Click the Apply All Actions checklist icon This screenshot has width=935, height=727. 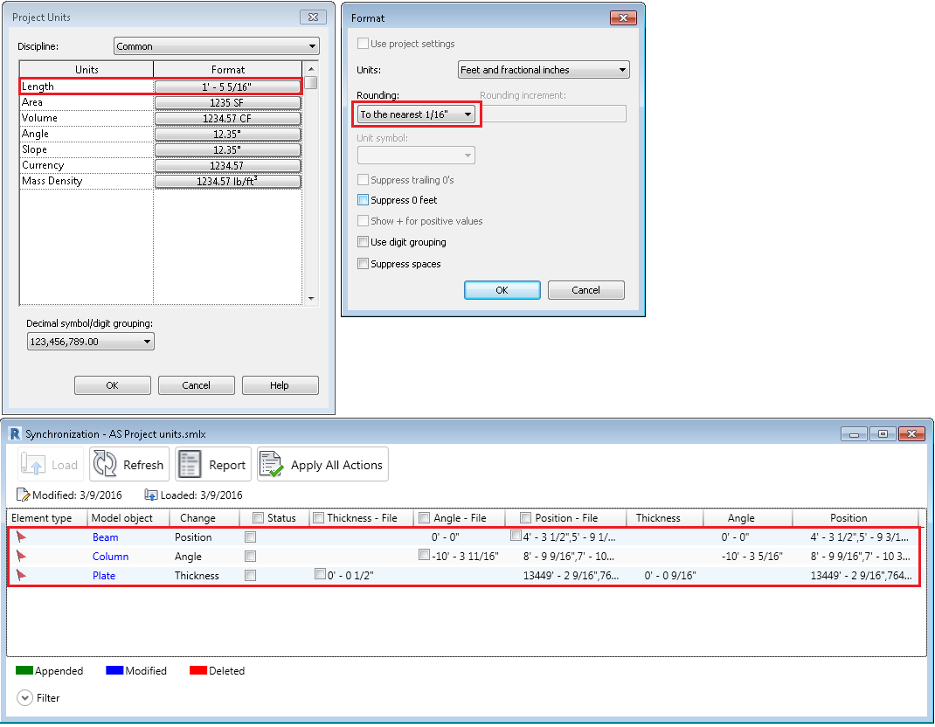click(272, 464)
